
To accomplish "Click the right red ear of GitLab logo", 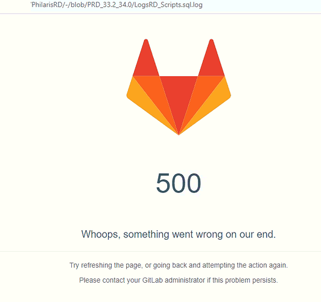I will click(x=211, y=60).
